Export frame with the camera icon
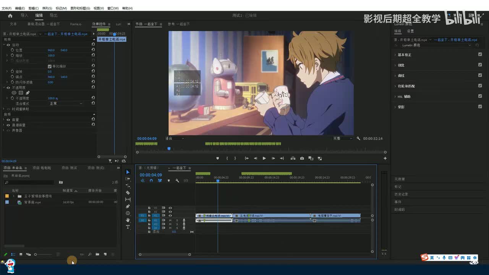The image size is (489, 275). (302, 158)
